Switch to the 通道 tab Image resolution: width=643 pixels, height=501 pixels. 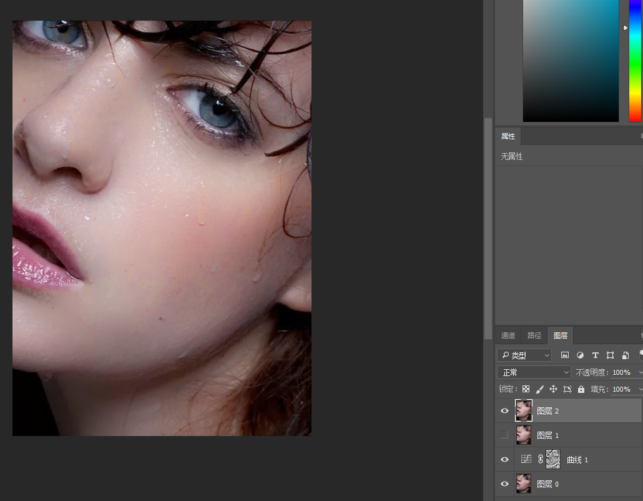(508, 335)
